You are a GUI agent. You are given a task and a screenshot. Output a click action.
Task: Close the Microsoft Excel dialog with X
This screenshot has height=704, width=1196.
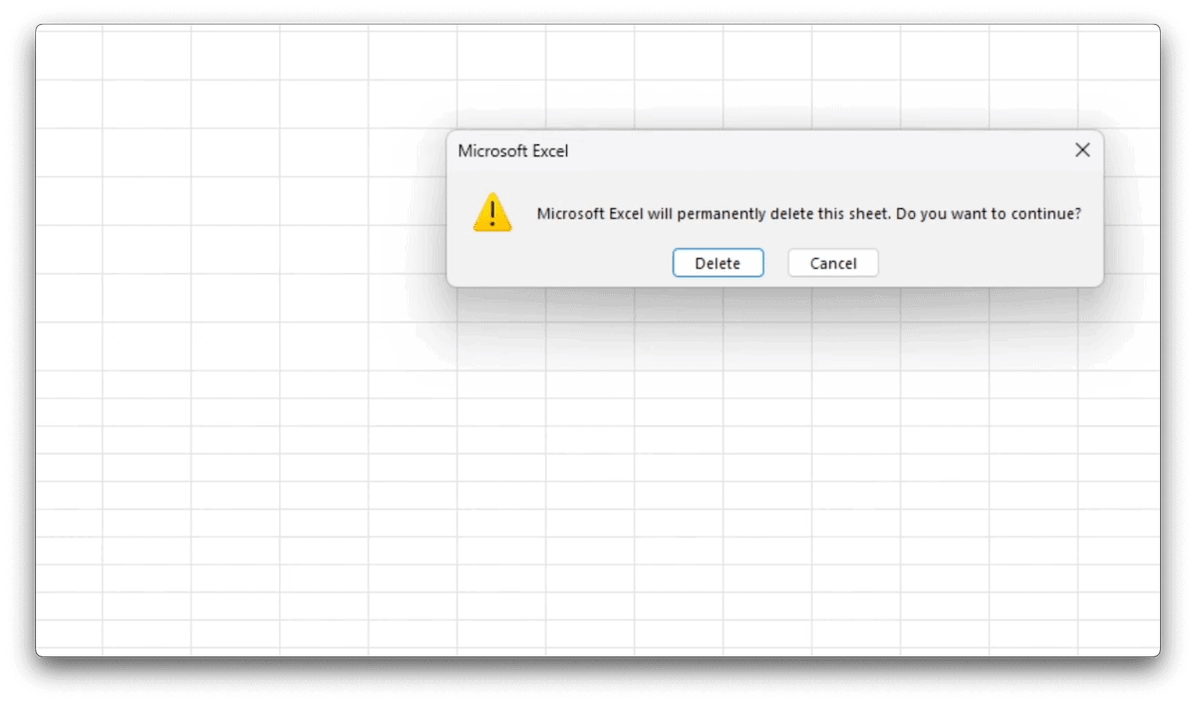[x=1082, y=150]
